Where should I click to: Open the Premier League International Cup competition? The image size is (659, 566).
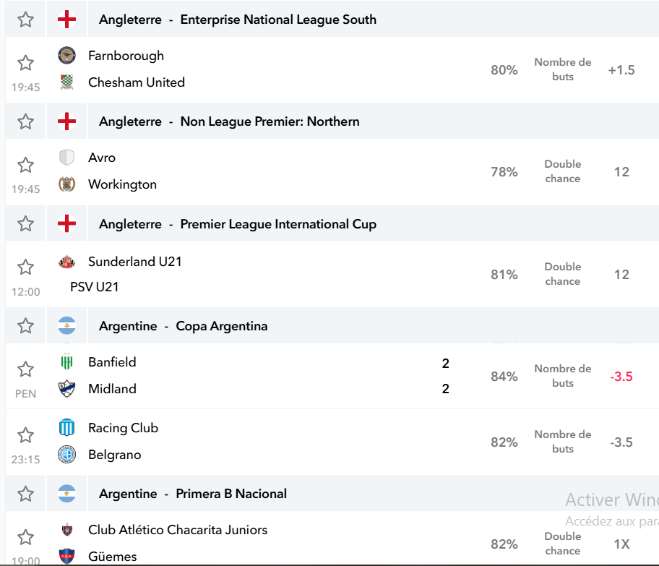[278, 224]
